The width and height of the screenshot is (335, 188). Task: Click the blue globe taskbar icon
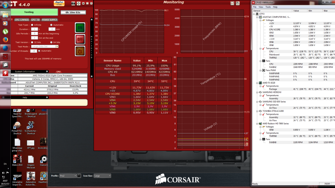pos(5,48)
